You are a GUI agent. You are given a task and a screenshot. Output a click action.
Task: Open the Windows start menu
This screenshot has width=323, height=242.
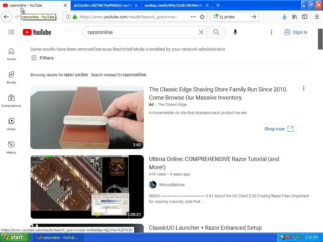15,237
